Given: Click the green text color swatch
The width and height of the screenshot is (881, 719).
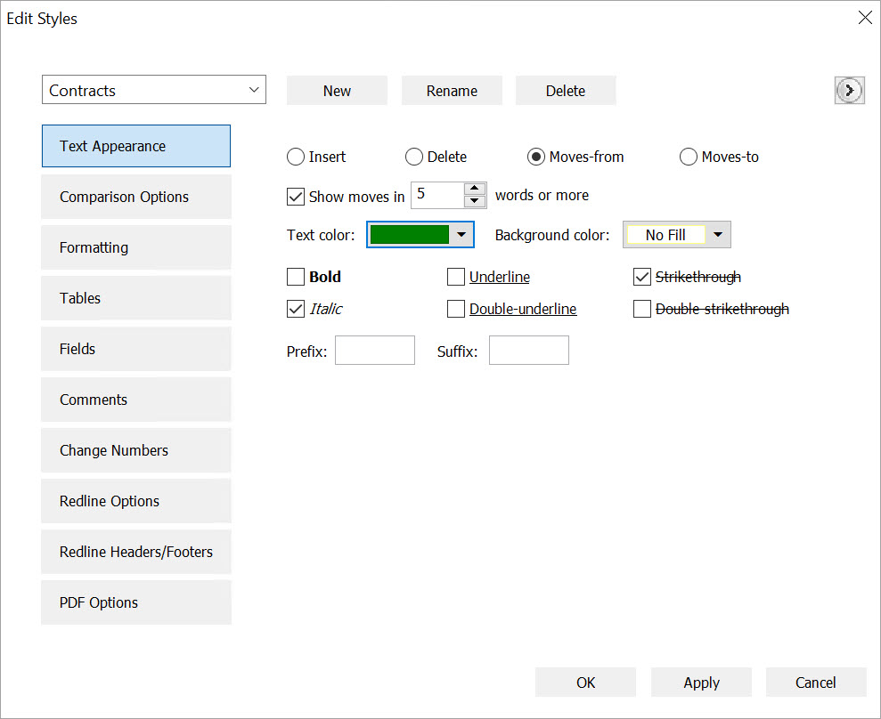Looking at the screenshot, I should coord(410,235).
